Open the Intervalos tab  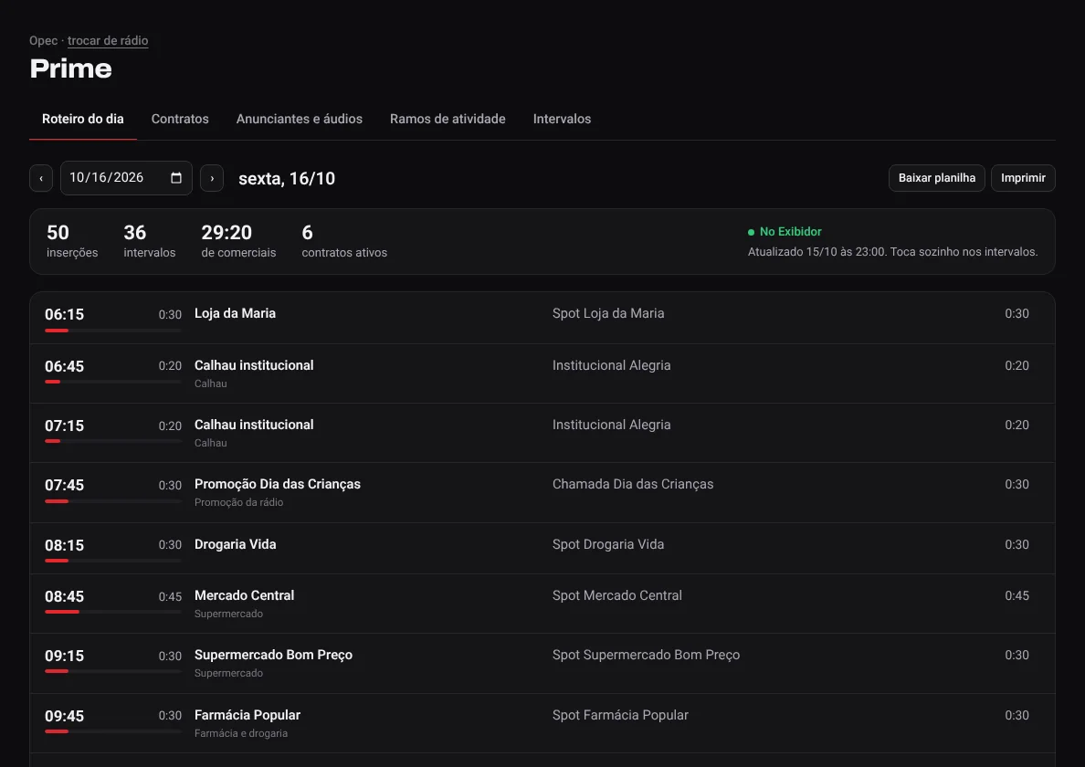562,119
